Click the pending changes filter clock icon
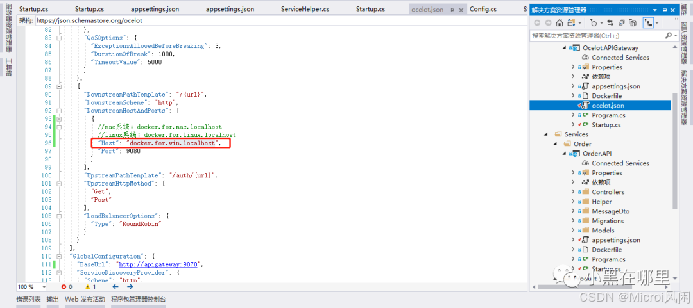693x308 pixels. pyautogui.click(x=593, y=23)
